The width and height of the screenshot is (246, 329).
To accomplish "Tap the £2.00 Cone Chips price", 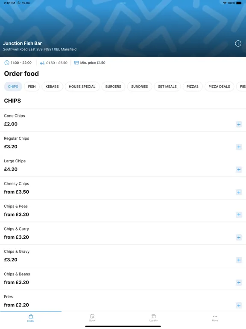I will click(11, 124).
